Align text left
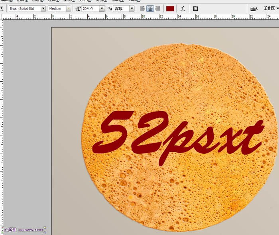The height and width of the screenshot is (235, 279). pyautogui.click(x=142, y=8)
